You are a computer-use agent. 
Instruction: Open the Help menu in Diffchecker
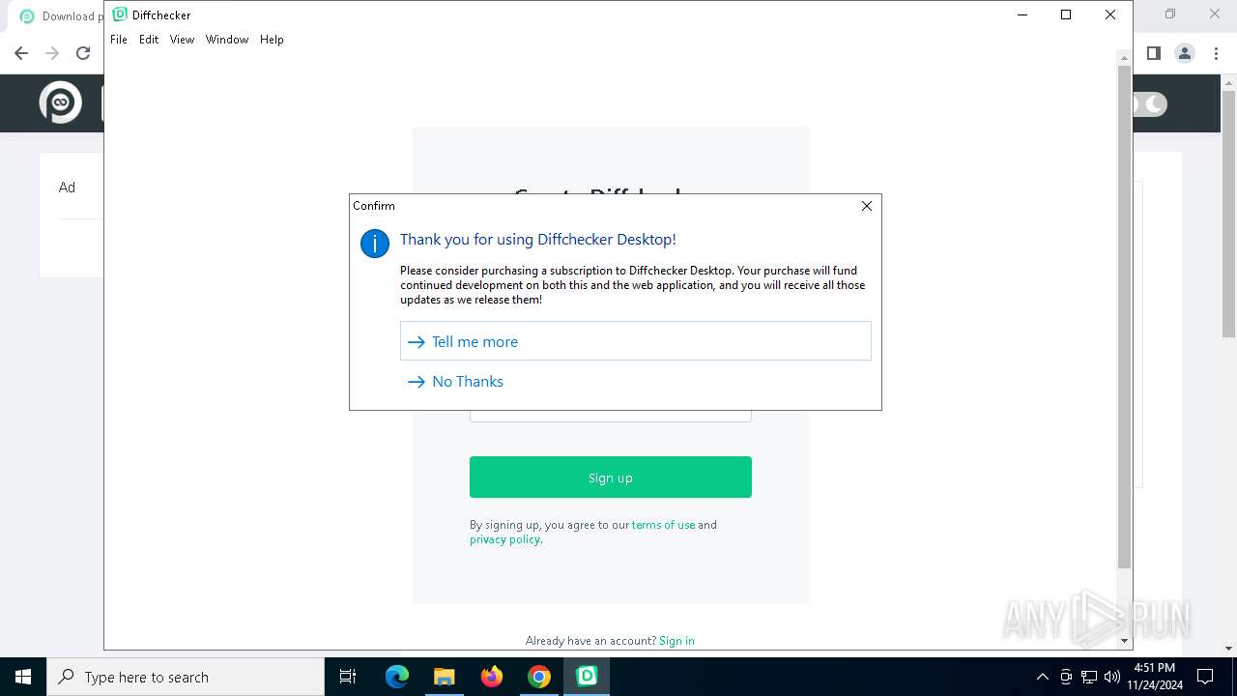point(272,40)
